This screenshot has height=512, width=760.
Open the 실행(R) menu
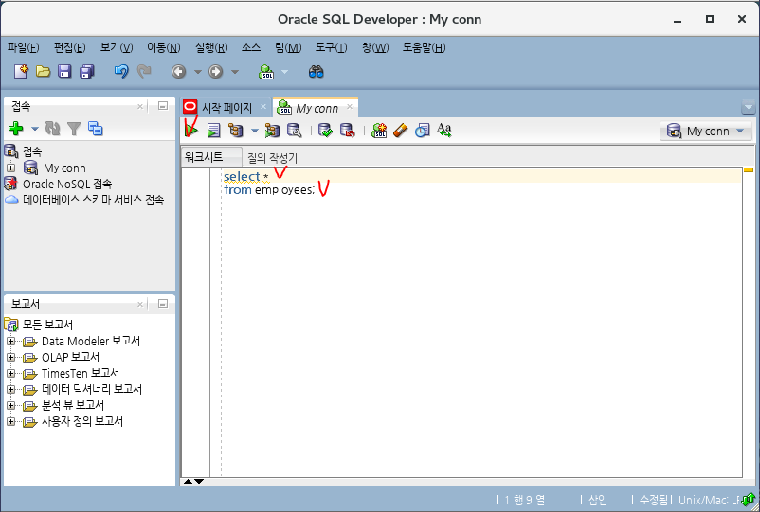(211, 48)
